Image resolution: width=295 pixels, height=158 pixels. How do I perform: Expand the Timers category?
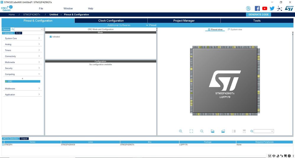22,50
